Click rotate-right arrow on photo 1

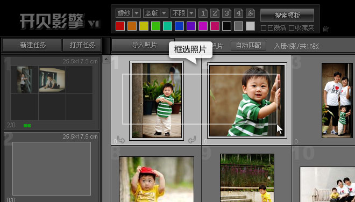[x=192, y=140]
